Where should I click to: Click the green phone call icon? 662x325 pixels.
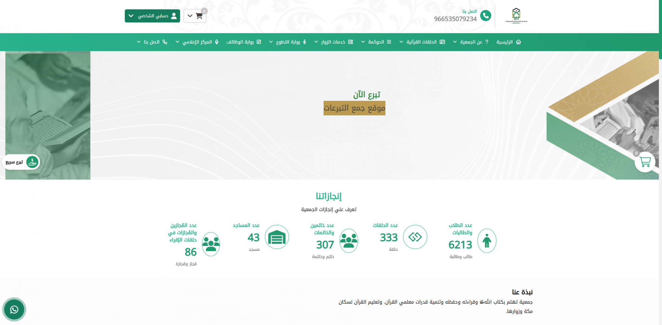(485, 16)
